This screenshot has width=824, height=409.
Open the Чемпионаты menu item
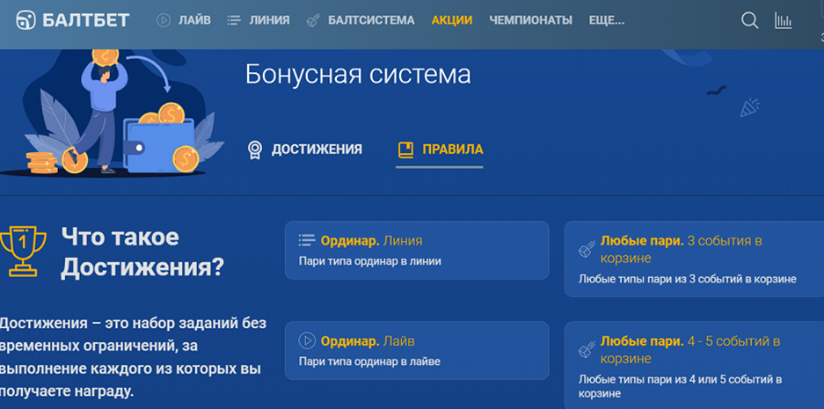[x=531, y=20]
